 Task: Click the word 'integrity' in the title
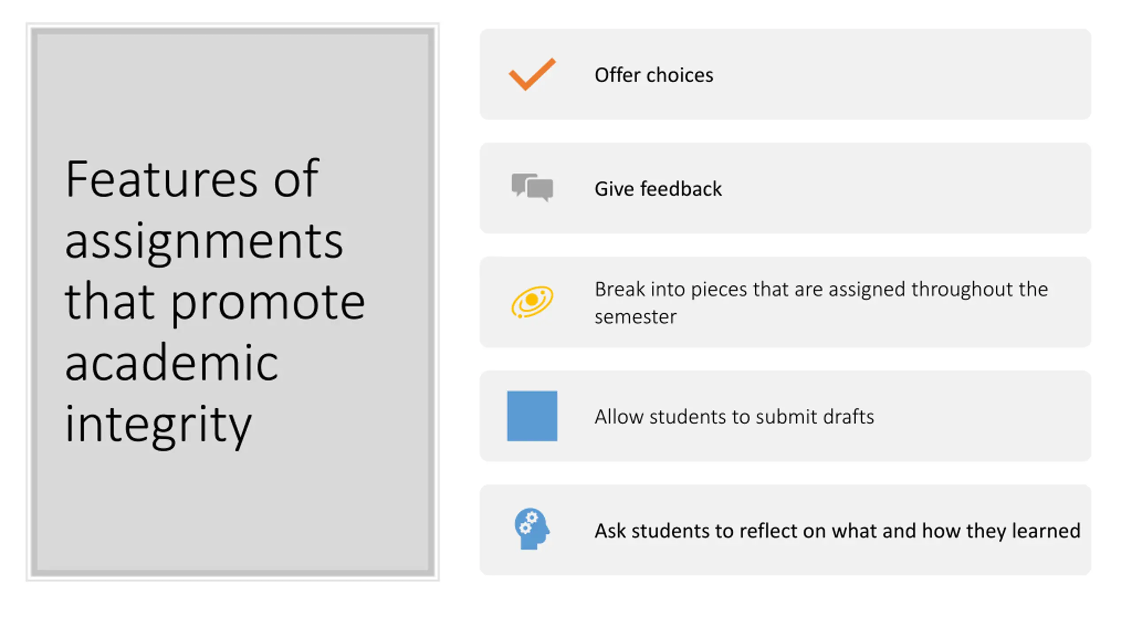[x=158, y=425]
